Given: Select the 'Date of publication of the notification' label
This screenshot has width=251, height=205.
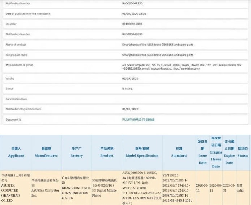Looking at the screenshot, I should point(28,14).
